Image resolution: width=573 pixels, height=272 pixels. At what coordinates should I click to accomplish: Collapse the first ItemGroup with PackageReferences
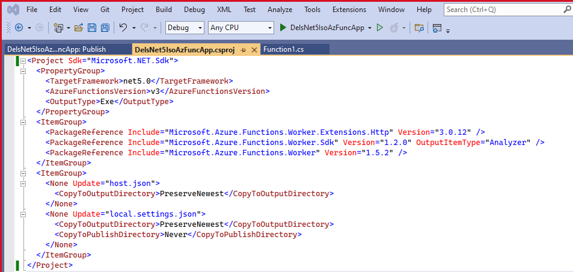pos(23,122)
